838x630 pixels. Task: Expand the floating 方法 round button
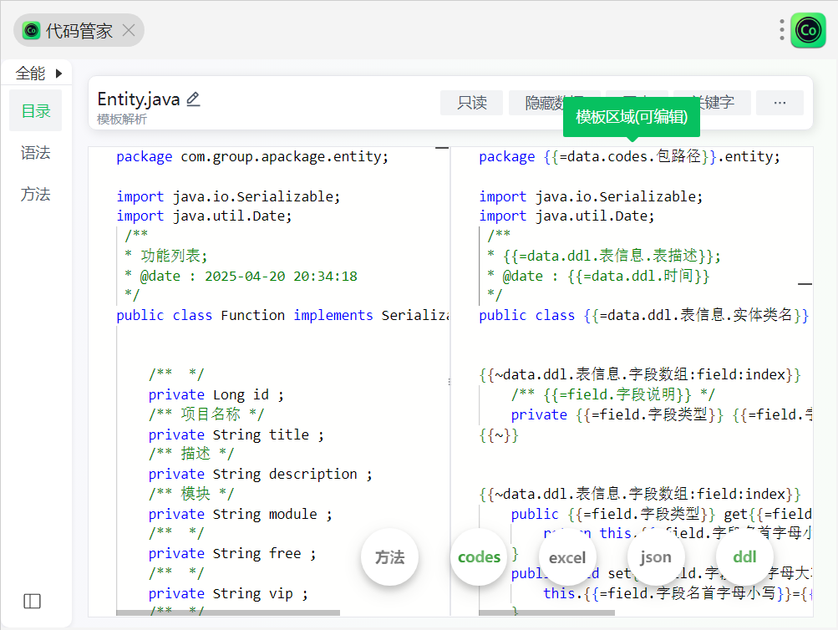coord(389,557)
